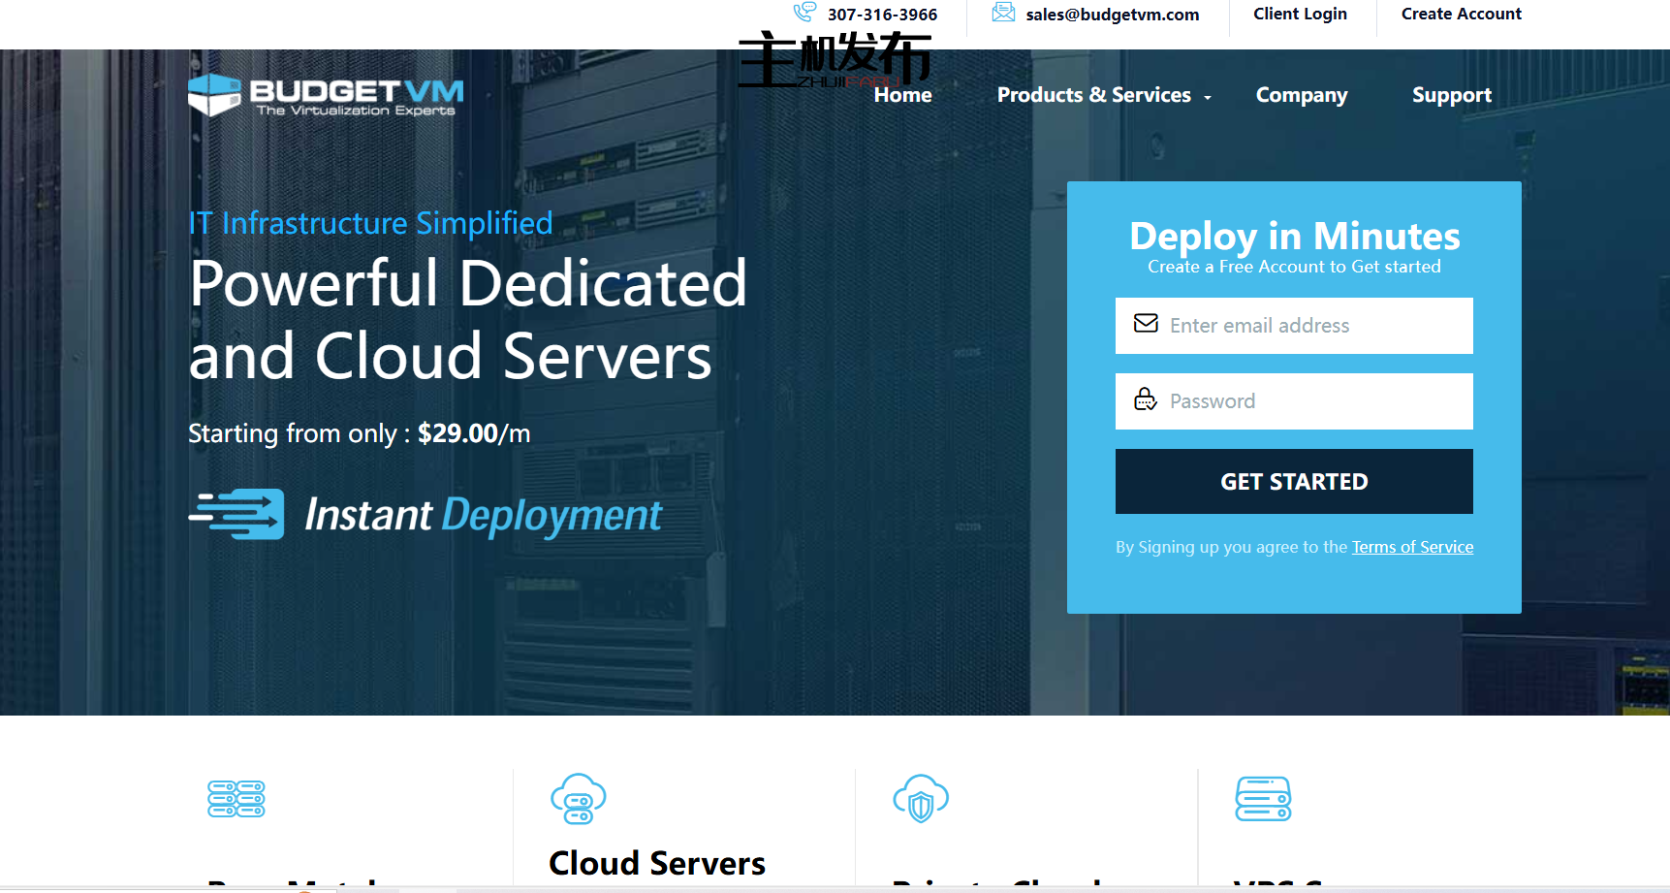Navigate to the Support page
The width and height of the screenshot is (1670, 893).
coord(1451,95)
